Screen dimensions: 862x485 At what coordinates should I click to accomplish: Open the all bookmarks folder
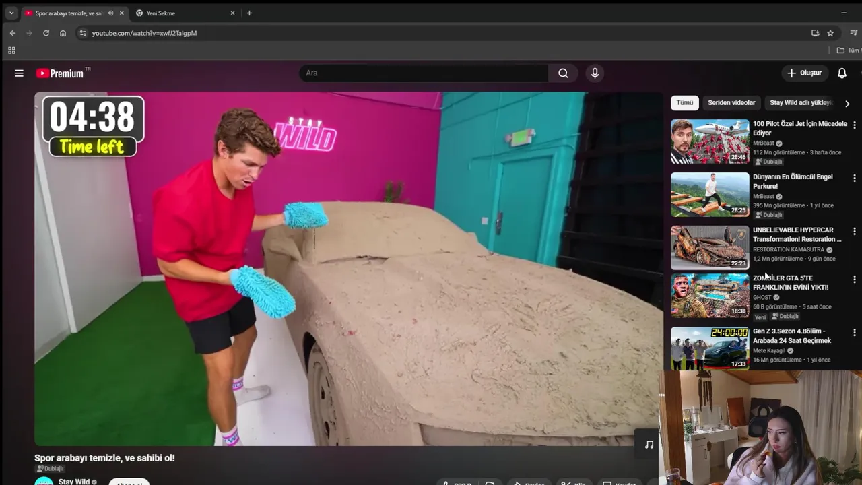(x=849, y=51)
